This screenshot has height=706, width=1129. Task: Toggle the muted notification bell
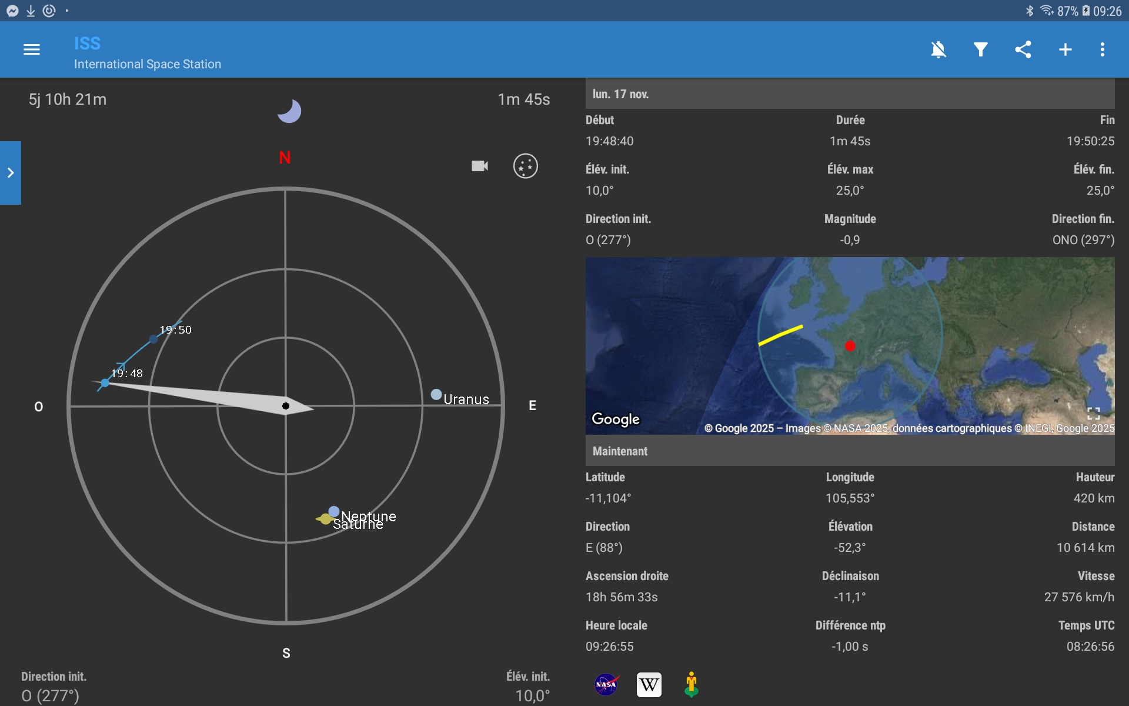click(x=938, y=49)
